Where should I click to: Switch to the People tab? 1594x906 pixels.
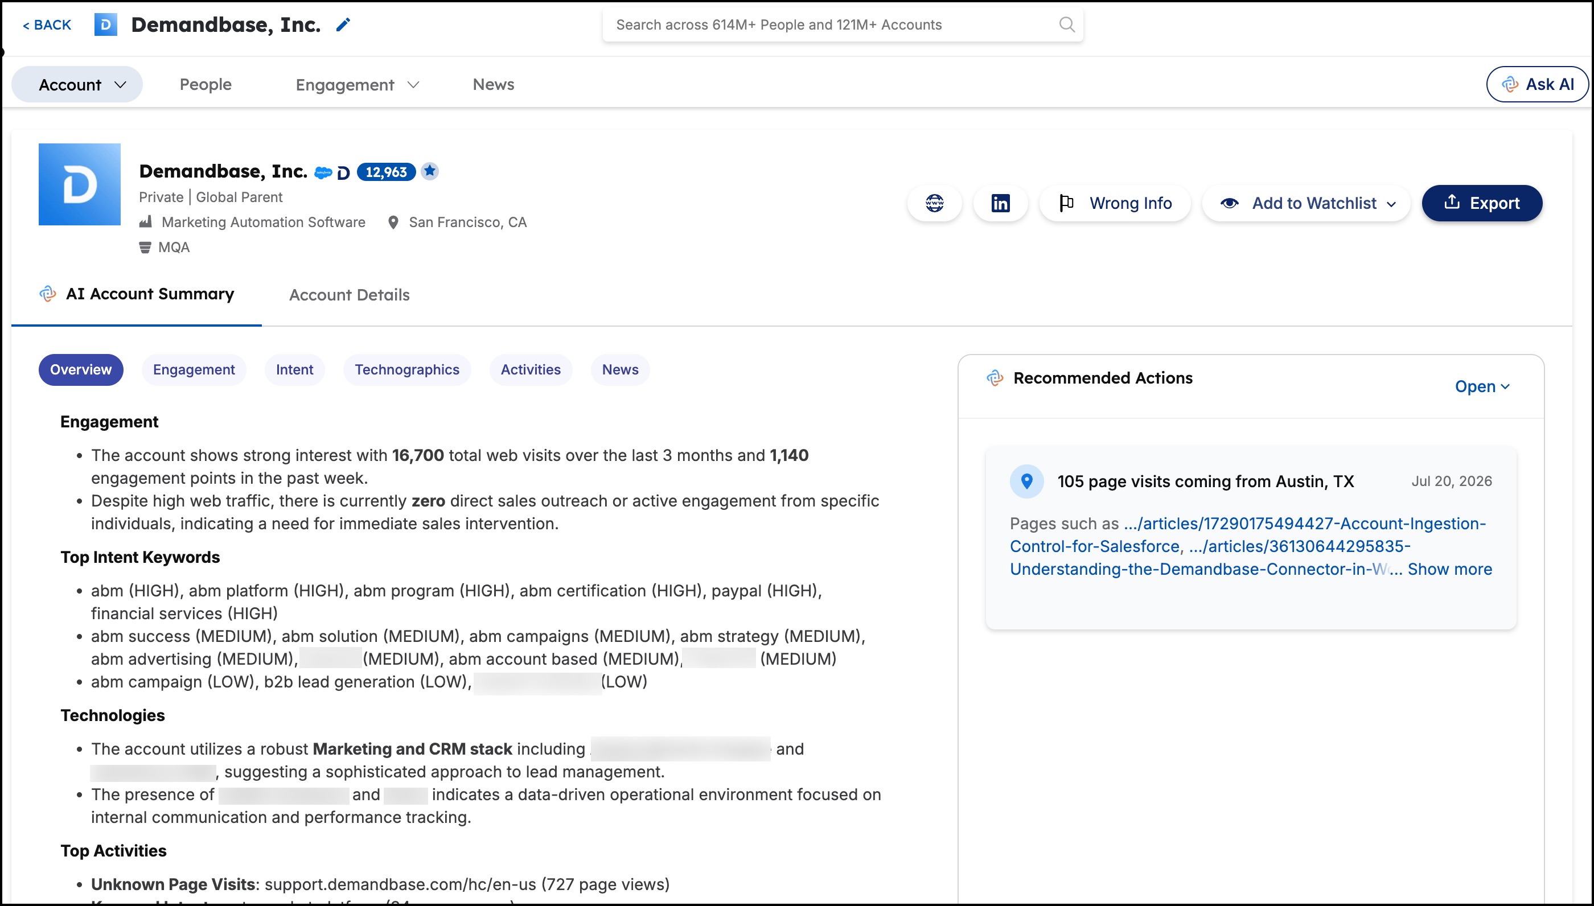[206, 84]
